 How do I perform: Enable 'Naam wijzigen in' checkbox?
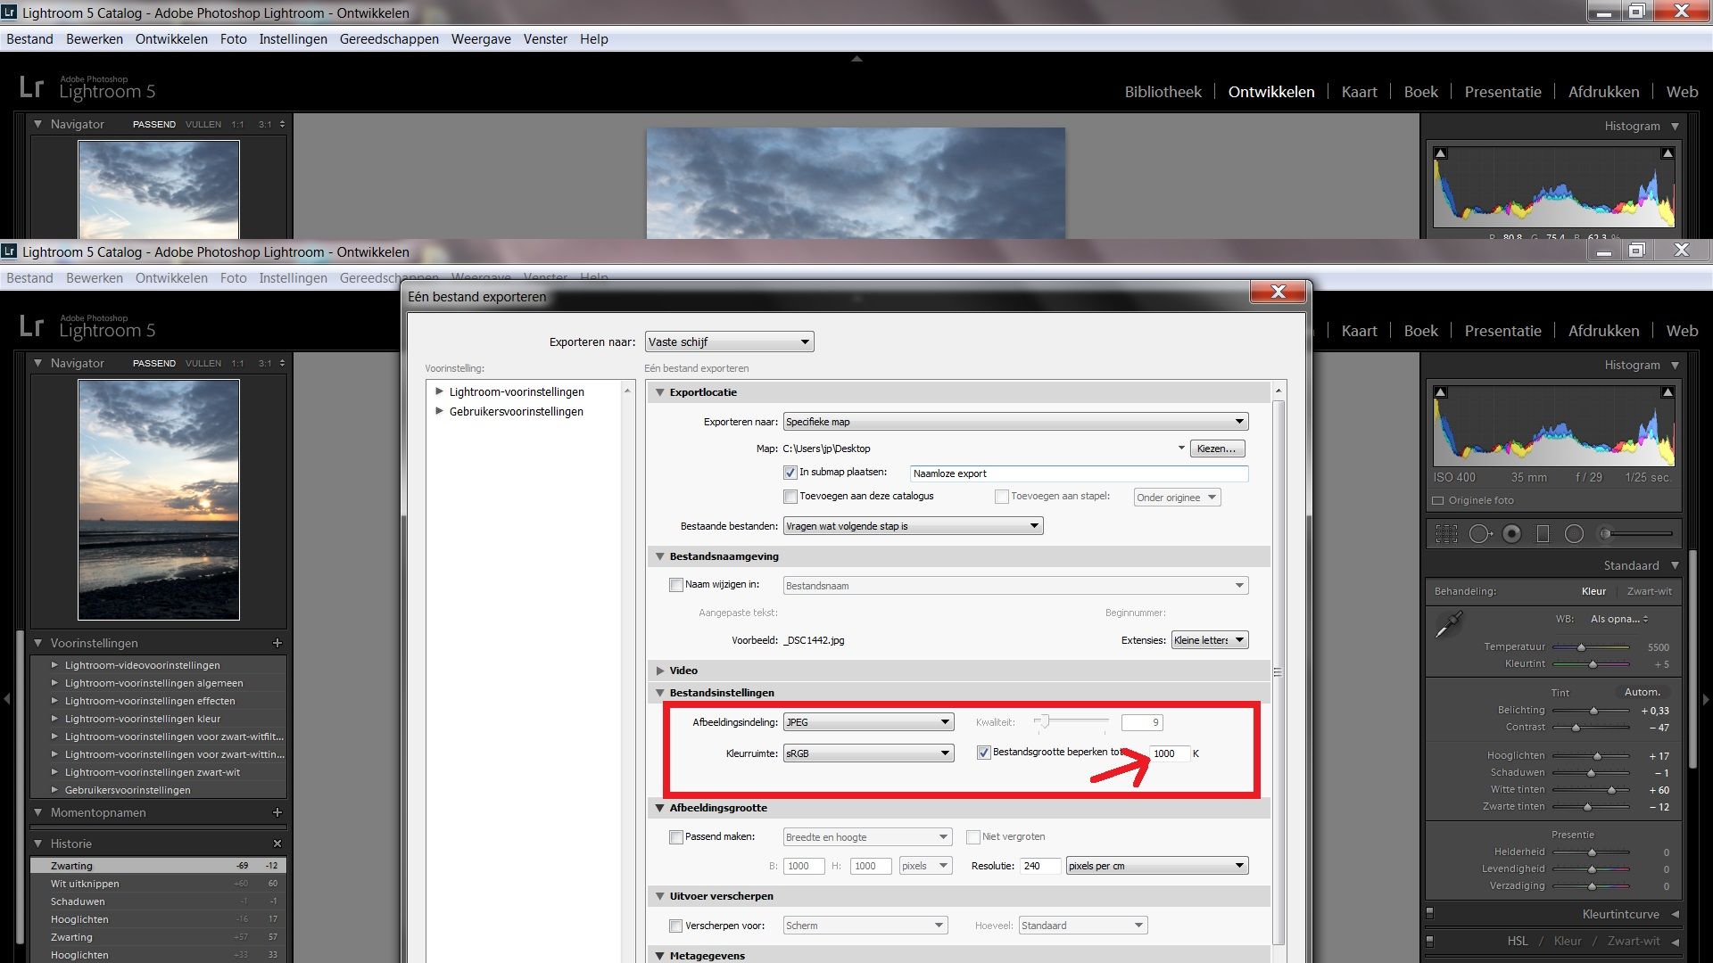tap(675, 585)
